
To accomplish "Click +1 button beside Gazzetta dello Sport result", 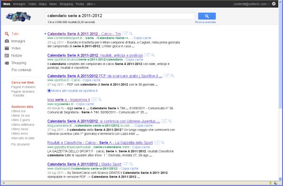I will pyautogui.click(x=157, y=143).
